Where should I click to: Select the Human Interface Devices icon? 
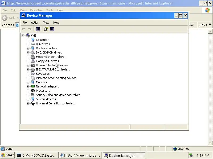click(33, 65)
